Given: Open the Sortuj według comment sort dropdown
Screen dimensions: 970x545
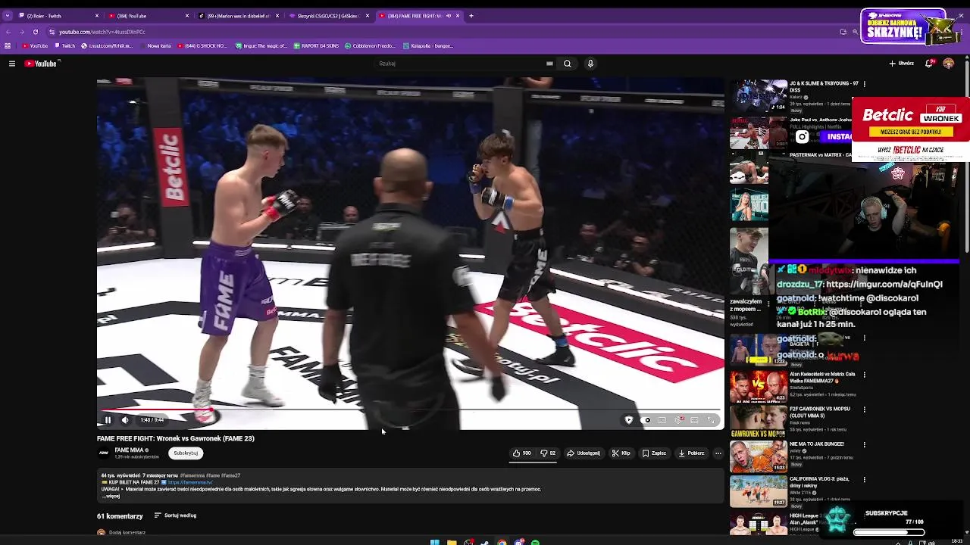Looking at the screenshot, I should 175,515.
